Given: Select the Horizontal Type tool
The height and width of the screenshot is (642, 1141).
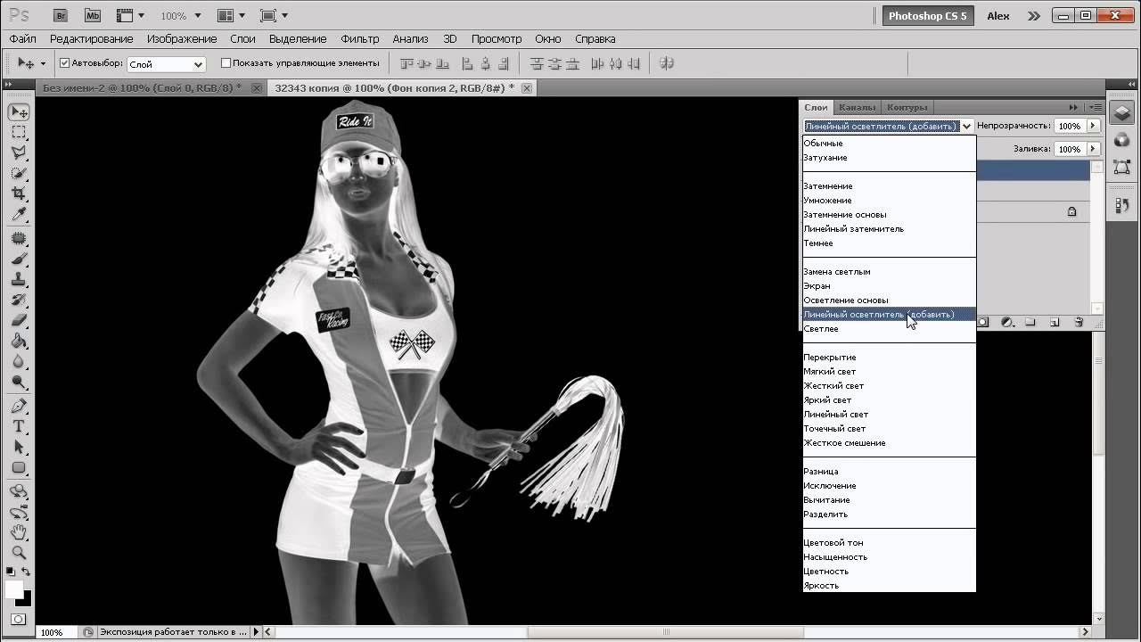Looking at the screenshot, I should [x=19, y=426].
